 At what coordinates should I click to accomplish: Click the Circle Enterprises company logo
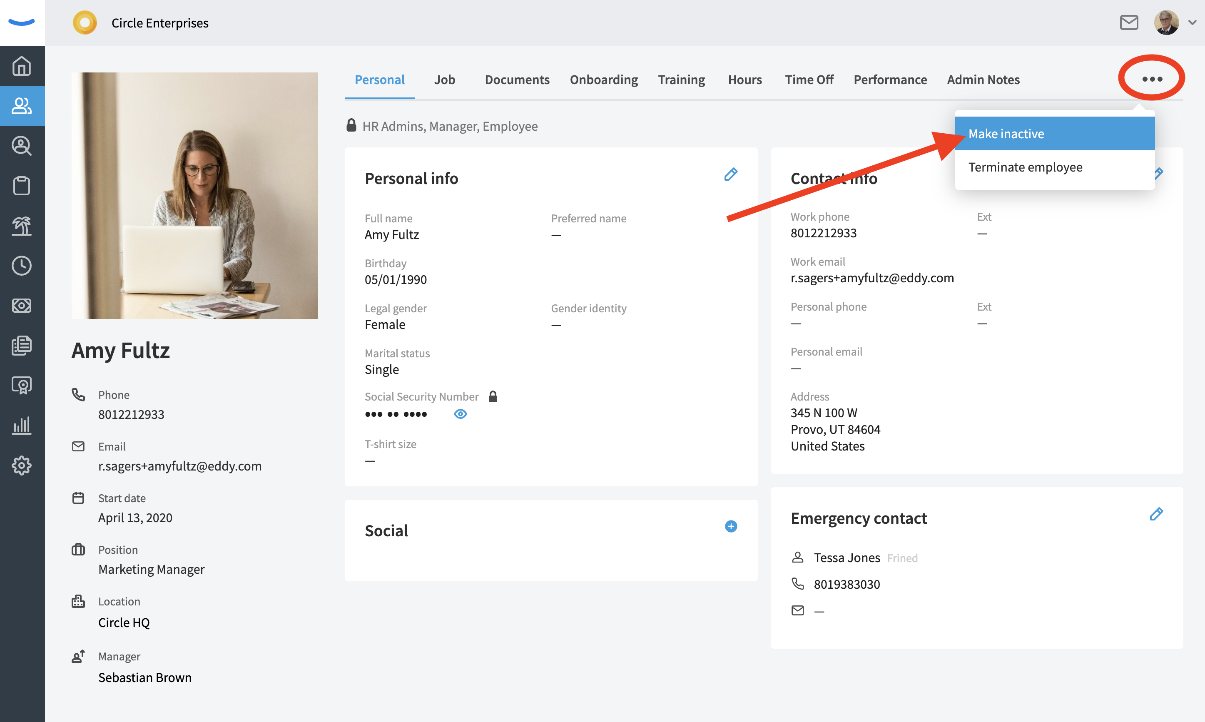(x=85, y=23)
